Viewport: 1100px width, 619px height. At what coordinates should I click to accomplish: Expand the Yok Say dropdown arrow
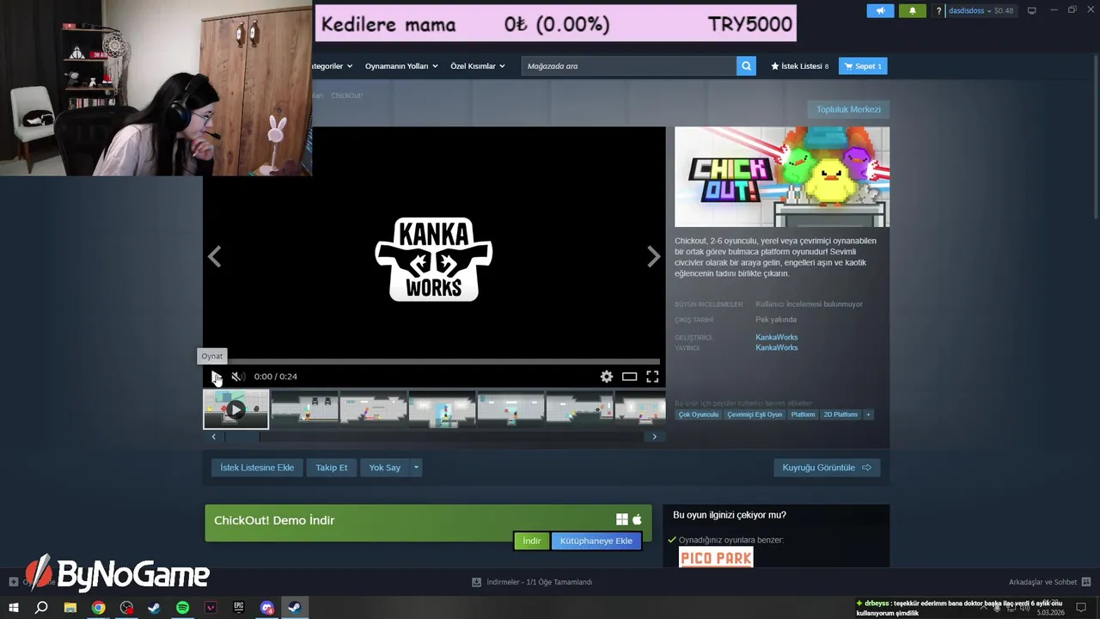coord(416,468)
